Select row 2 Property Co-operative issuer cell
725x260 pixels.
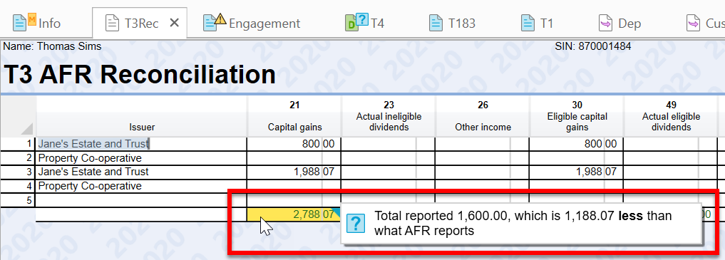pyautogui.click(x=141, y=158)
